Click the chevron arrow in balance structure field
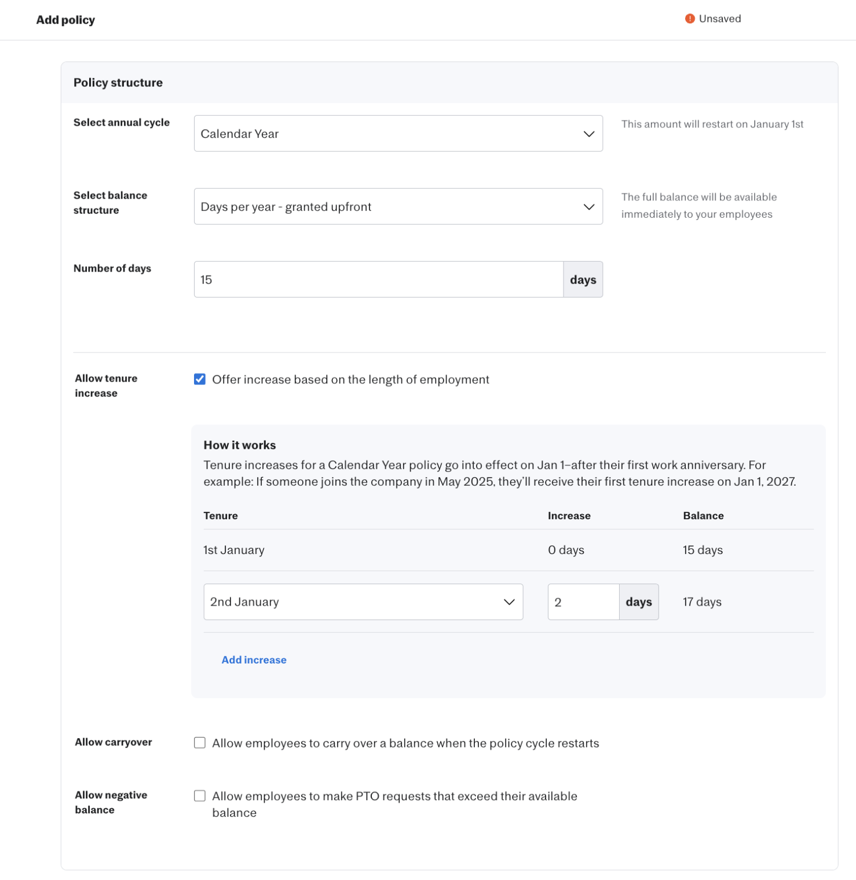 pos(588,207)
